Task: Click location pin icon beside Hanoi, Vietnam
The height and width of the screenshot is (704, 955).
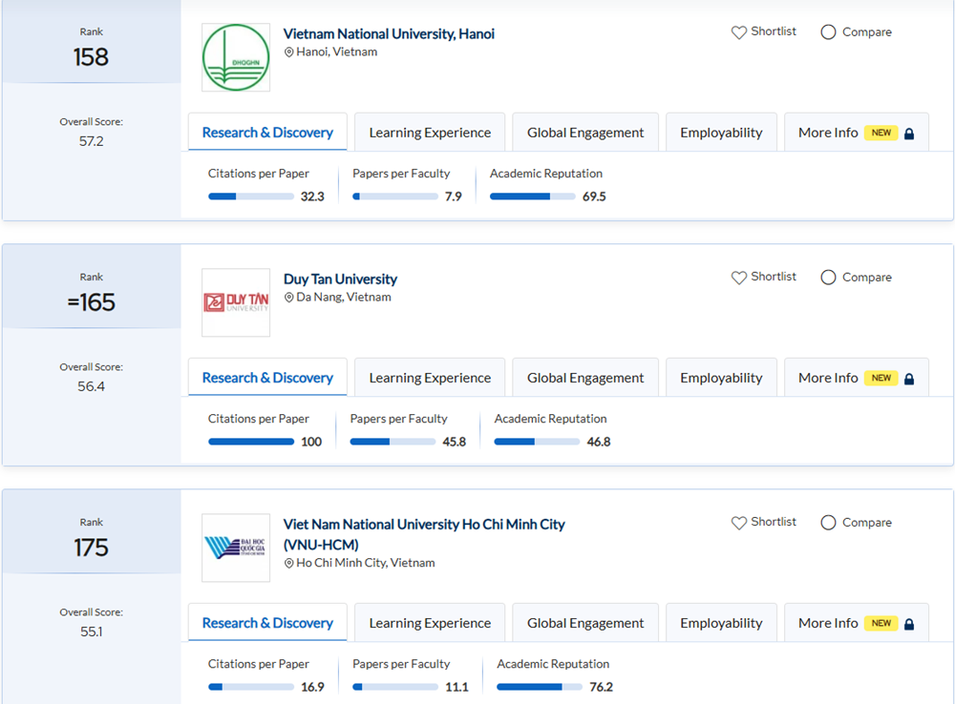Action: pos(289,52)
